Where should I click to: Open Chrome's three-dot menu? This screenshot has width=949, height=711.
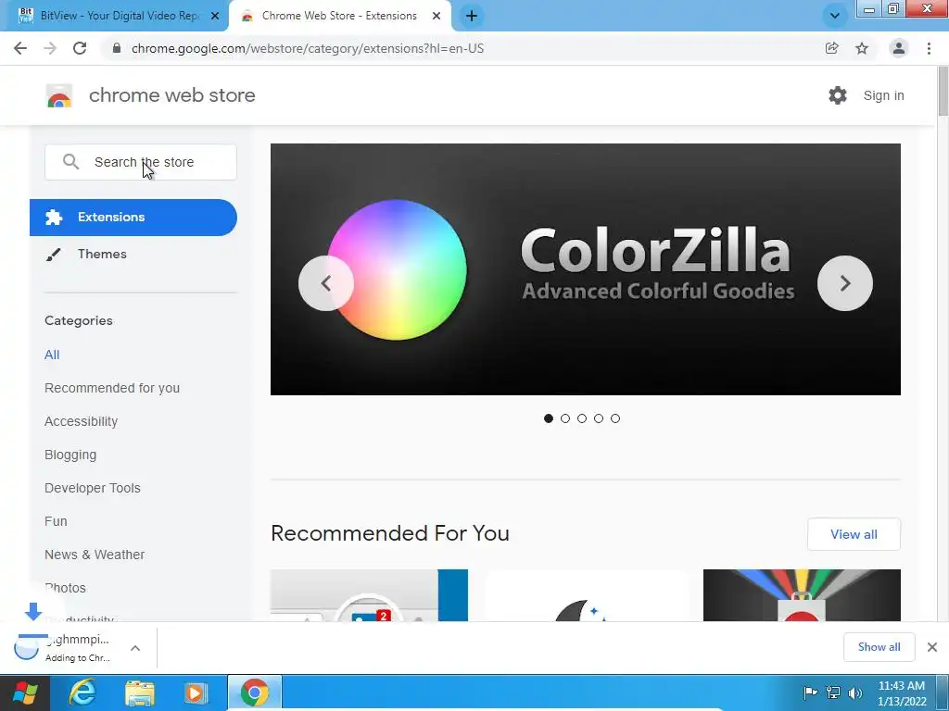tap(929, 48)
